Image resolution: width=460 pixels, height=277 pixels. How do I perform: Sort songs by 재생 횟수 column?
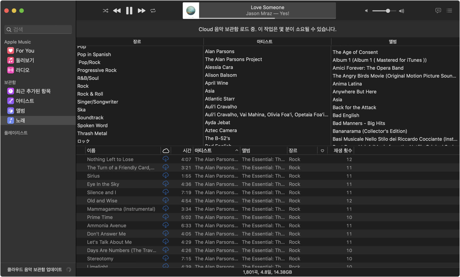[343, 151]
